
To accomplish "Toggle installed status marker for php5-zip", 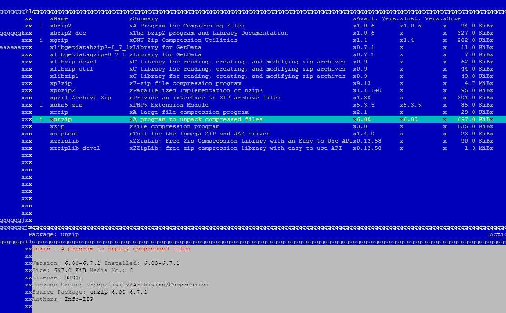I will [41, 105].
